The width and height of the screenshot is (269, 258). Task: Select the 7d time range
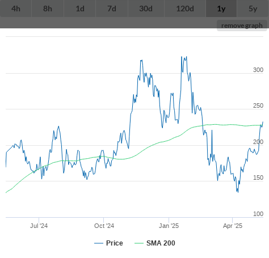[x=112, y=9]
